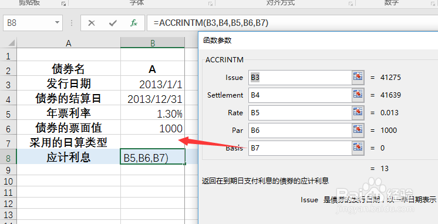The height and width of the screenshot is (224, 438).
Task: Click the Name Box showing B8
Action: pos(28,23)
